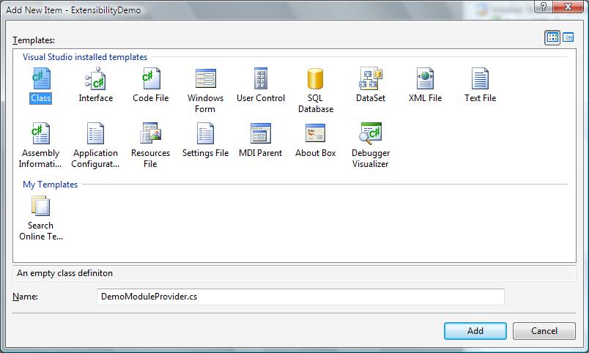
Task: Choose the Assembly Information File icon
Action: click(x=40, y=133)
